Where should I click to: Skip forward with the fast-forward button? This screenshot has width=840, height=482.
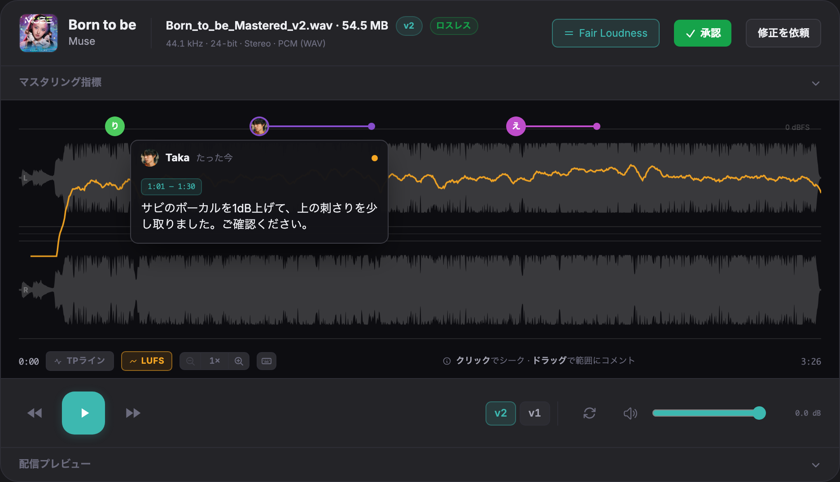pos(133,413)
